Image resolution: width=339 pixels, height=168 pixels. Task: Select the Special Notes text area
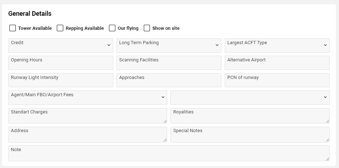click(249, 135)
